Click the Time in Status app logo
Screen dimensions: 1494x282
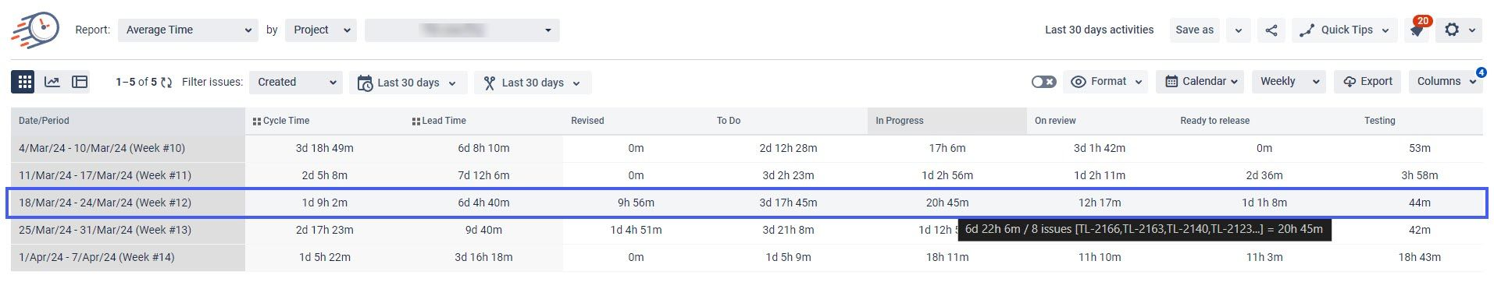click(35, 30)
